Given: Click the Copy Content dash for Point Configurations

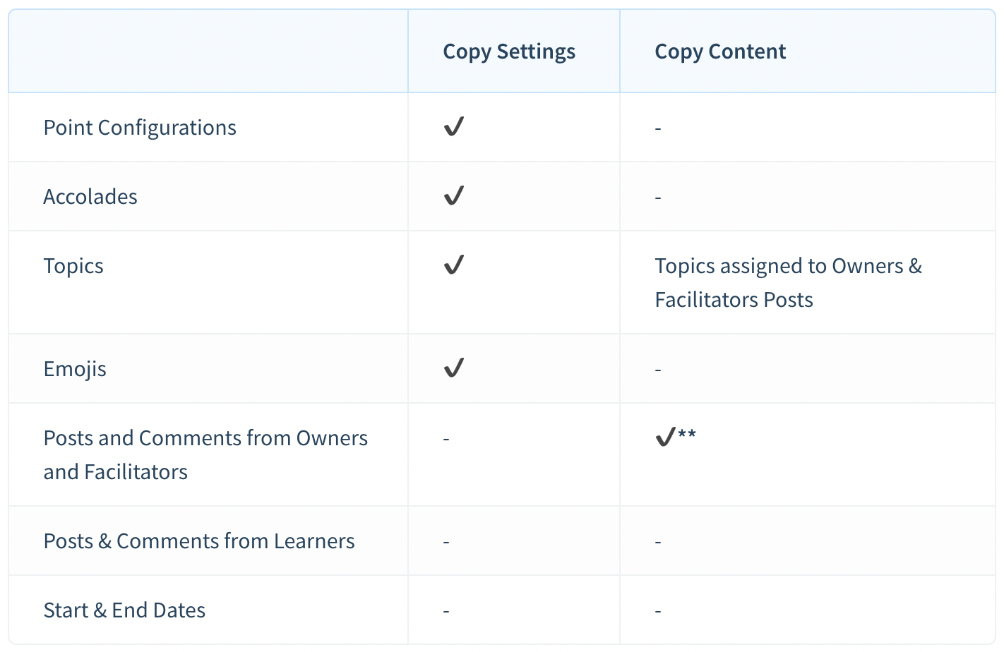Looking at the screenshot, I should point(658,128).
